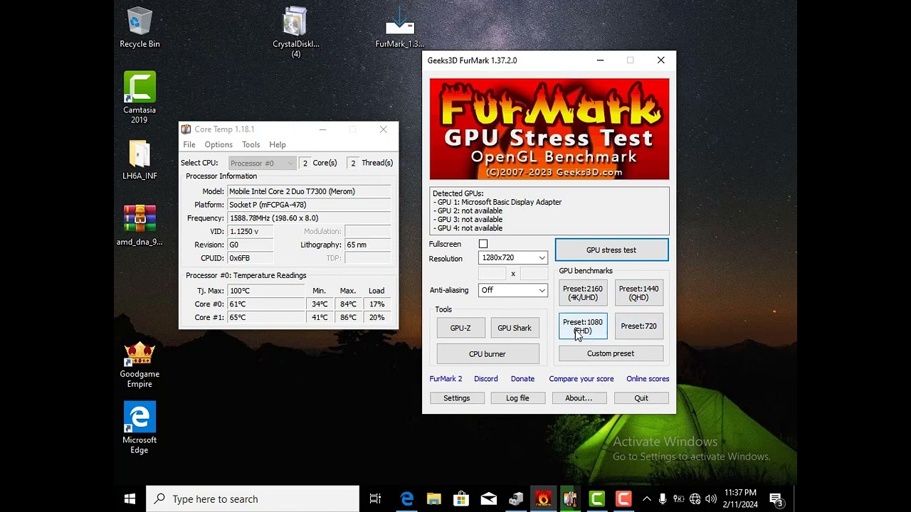This screenshot has height=512, width=911.
Task: Click the Core #1 temperature value 65°C
Action: pos(266,318)
